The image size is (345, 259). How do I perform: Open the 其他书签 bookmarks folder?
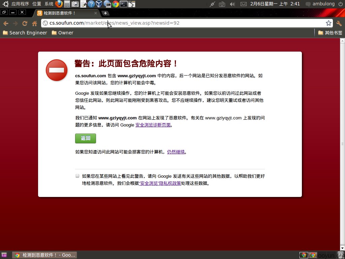330,33
